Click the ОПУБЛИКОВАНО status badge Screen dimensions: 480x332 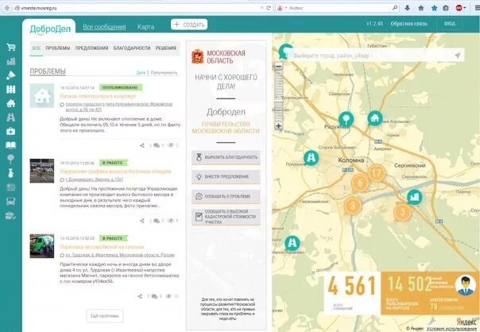click(x=120, y=87)
